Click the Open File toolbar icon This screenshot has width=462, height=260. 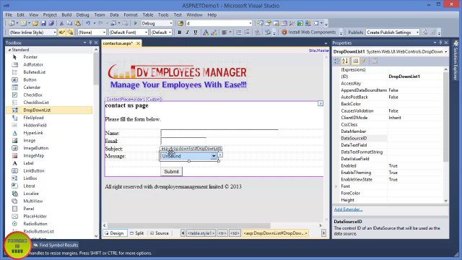[35, 23]
